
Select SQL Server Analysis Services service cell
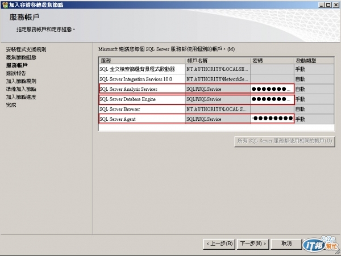142,89
